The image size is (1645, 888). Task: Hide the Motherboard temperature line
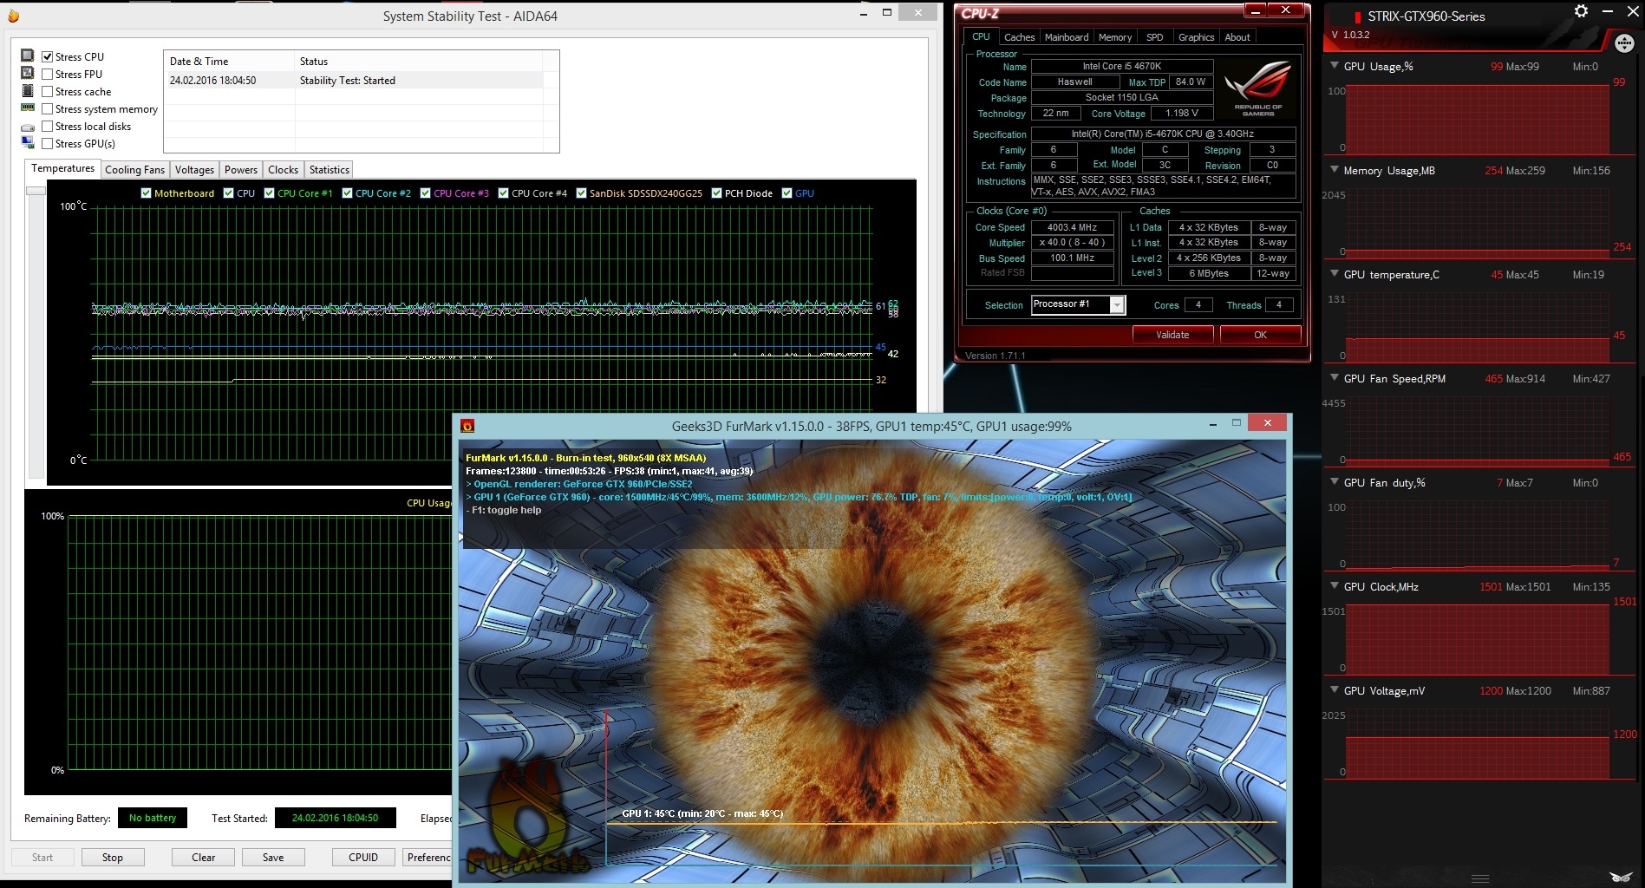[x=147, y=193]
